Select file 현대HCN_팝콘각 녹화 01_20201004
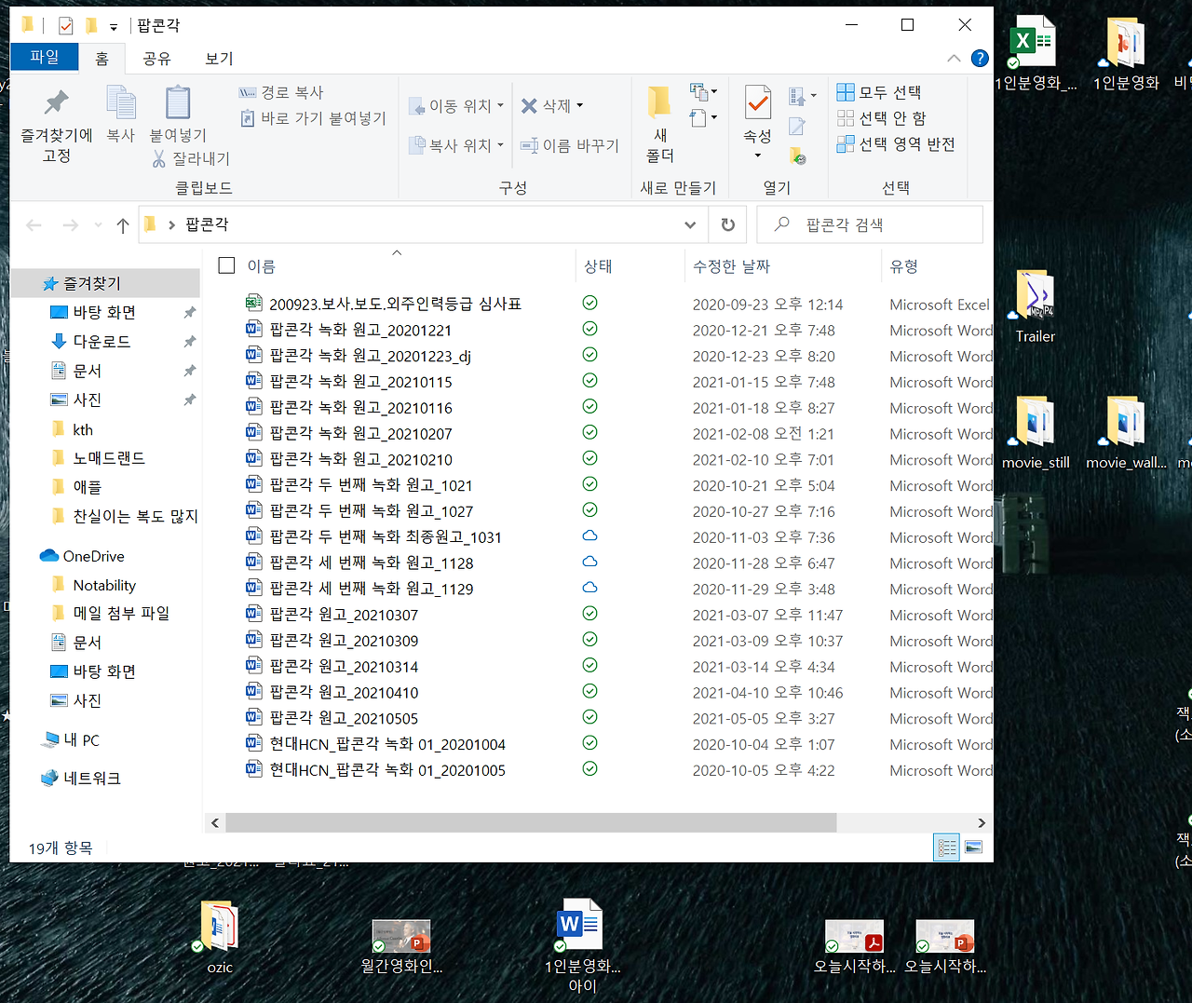Viewport: 1192px width, 1003px height. pyautogui.click(x=387, y=744)
